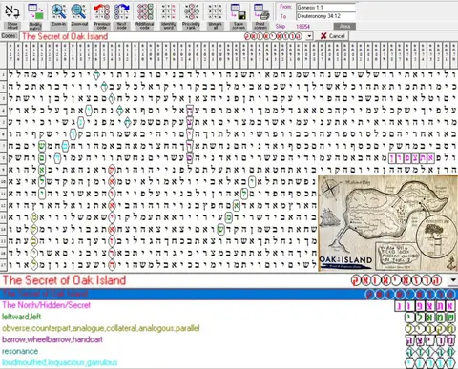Print the screen with the printer icon
This screenshot has width=458, height=369.
coord(261,12)
